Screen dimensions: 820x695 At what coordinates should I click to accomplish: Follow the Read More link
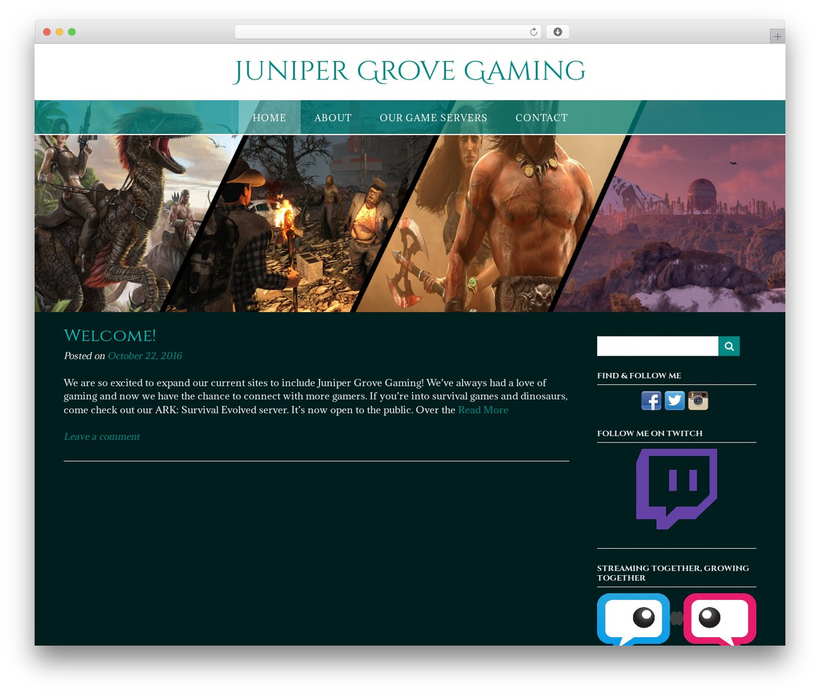(483, 410)
